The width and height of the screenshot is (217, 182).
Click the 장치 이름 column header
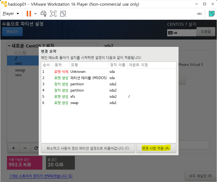pyautogui.click(x=118, y=65)
